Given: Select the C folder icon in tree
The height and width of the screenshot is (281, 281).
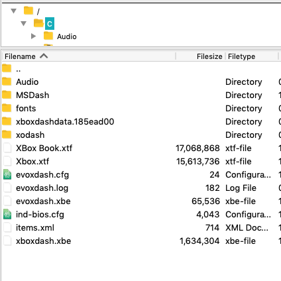Looking at the screenshot, I should tap(38, 23).
